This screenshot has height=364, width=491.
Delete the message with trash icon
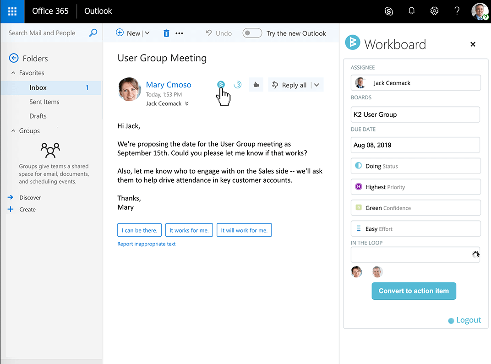point(166,33)
